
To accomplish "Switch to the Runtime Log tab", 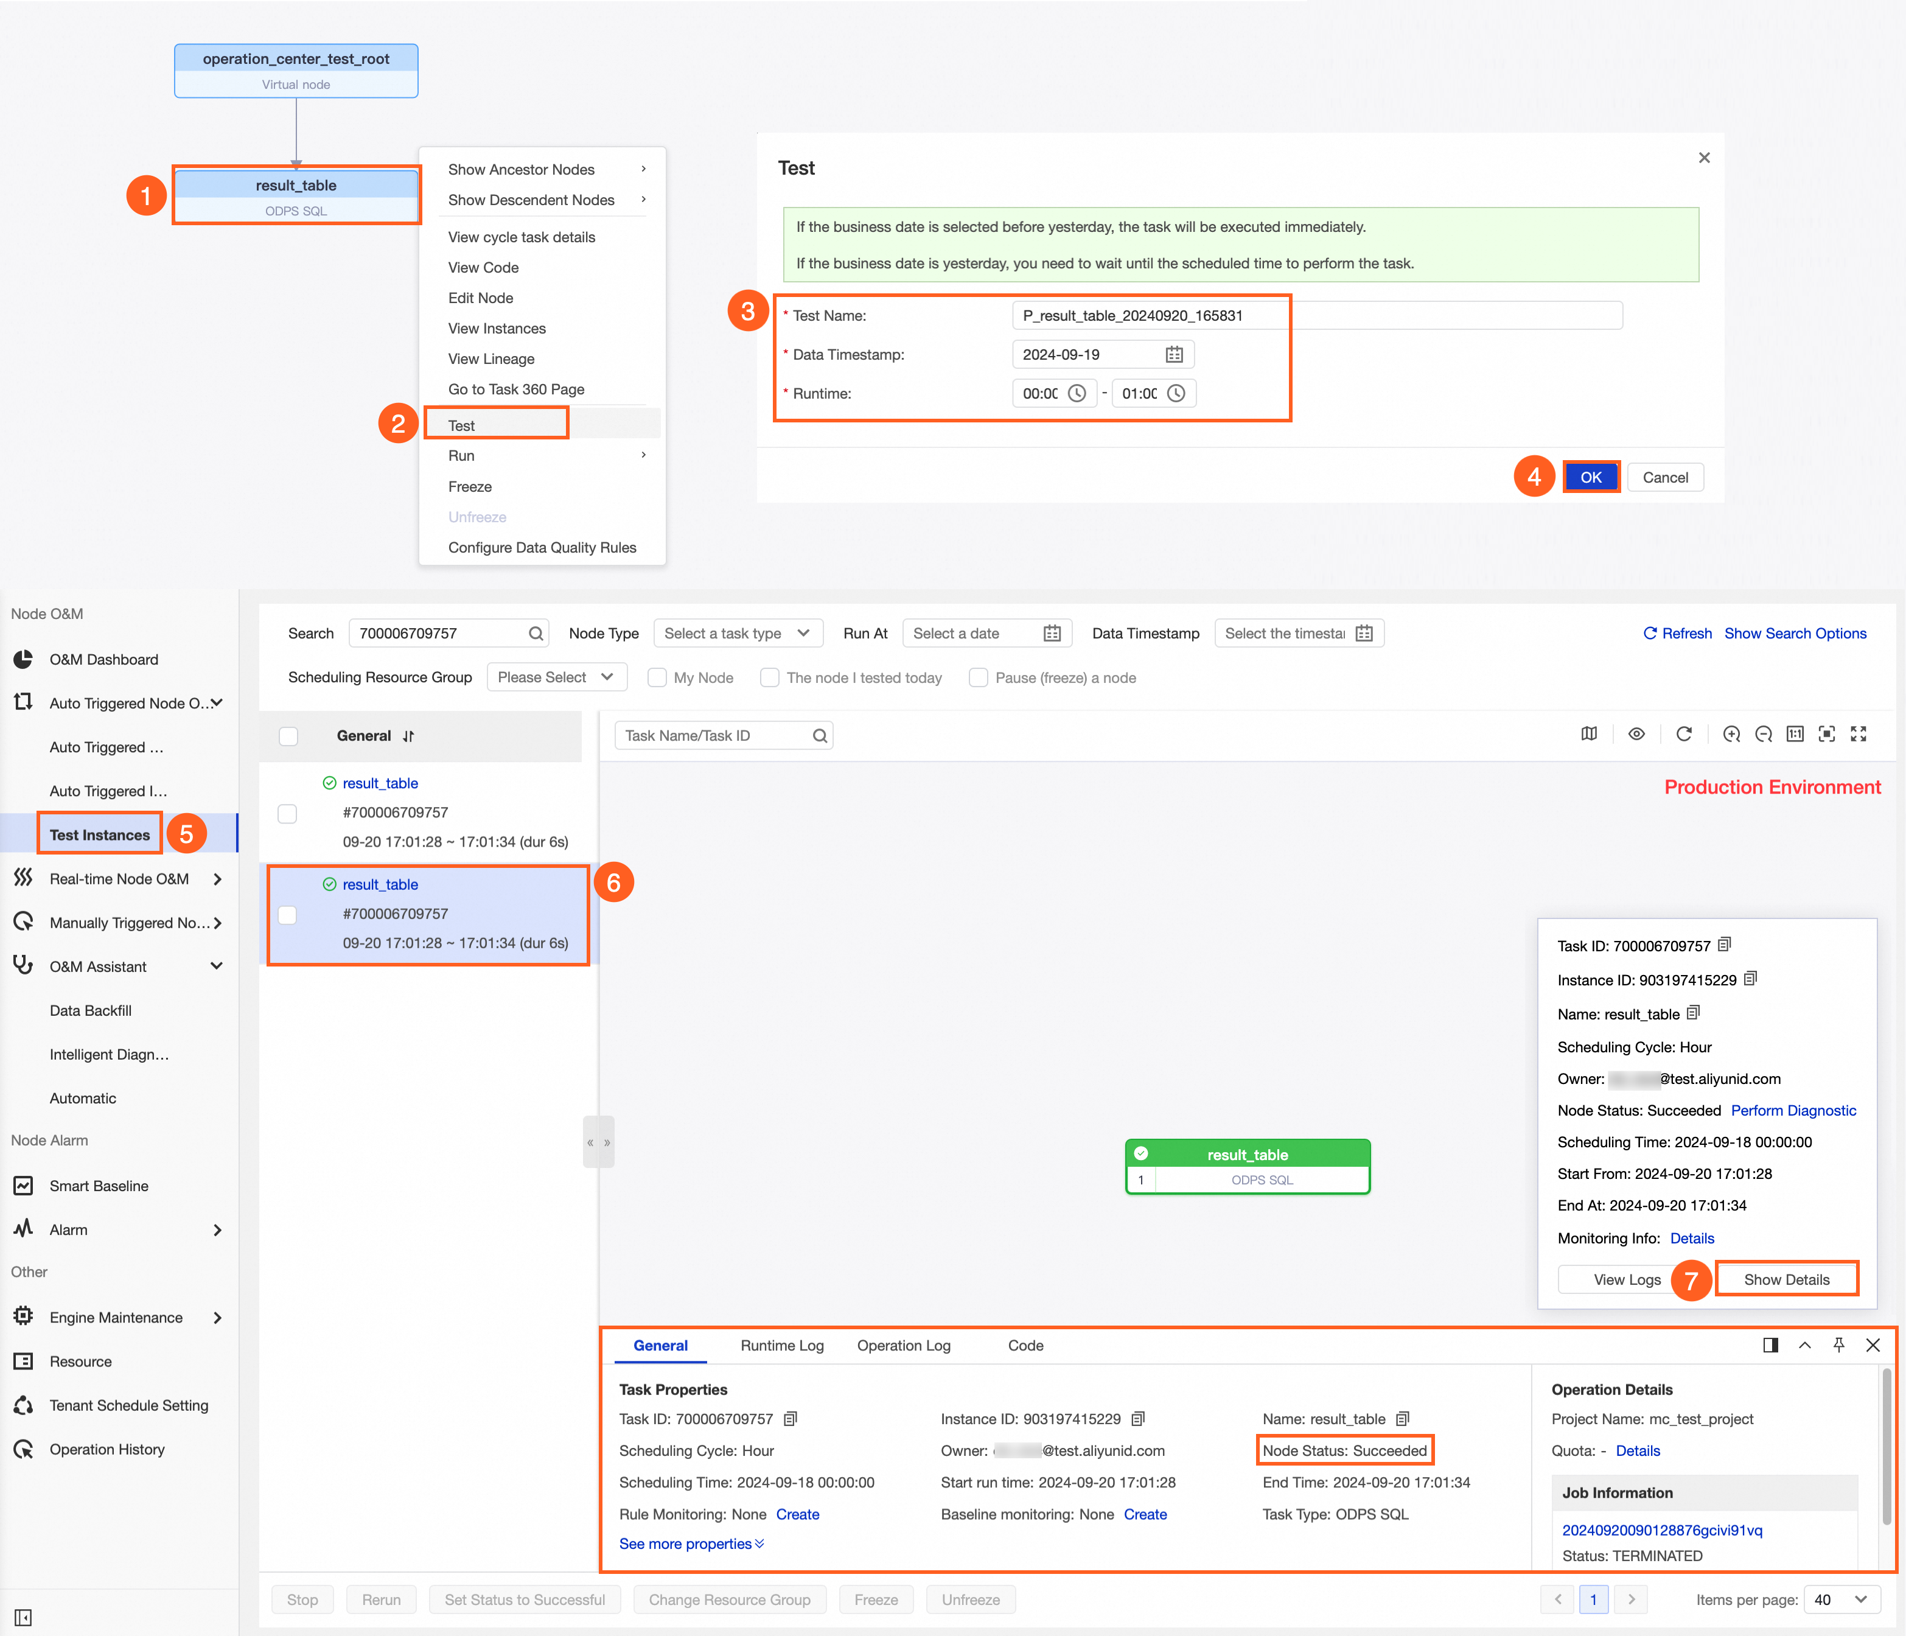I will pos(782,1345).
